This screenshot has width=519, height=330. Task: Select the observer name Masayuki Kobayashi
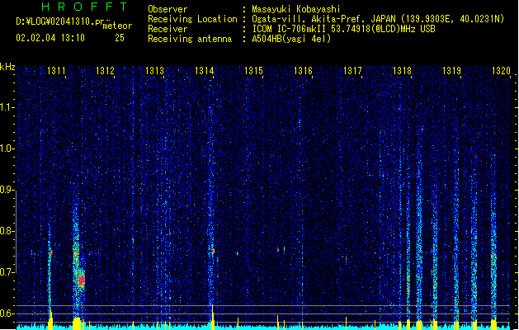[296, 9]
